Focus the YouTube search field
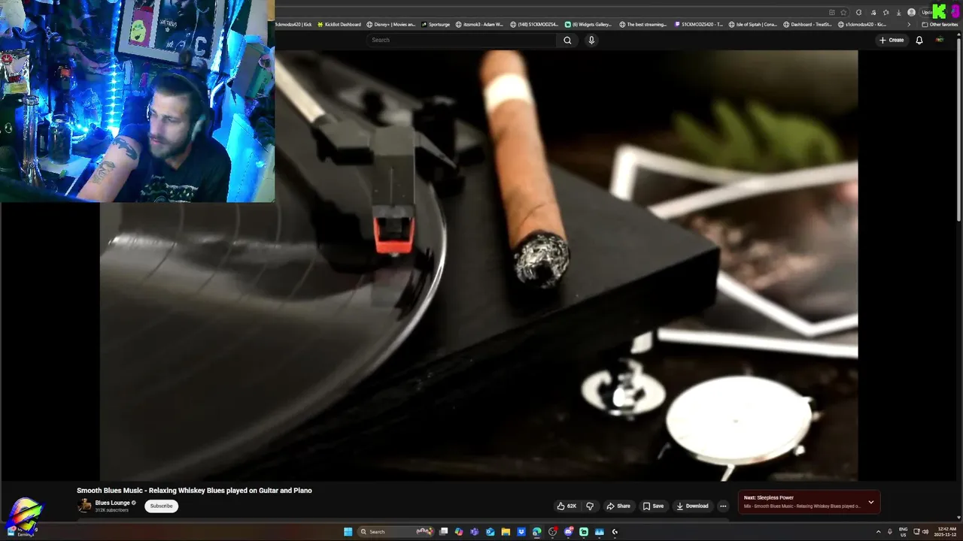The width and height of the screenshot is (963, 541). 462,40
